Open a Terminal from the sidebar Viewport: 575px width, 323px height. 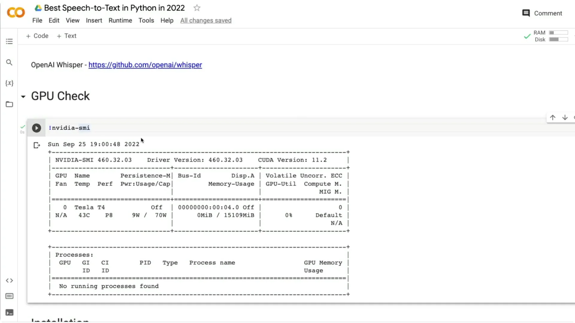[9, 313]
